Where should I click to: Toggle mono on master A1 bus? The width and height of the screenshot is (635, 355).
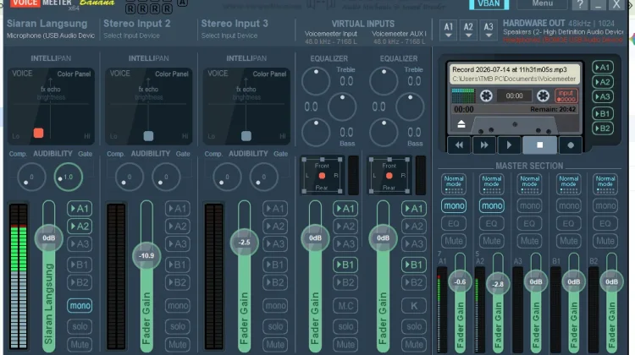pyautogui.click(x=454, y=205)
